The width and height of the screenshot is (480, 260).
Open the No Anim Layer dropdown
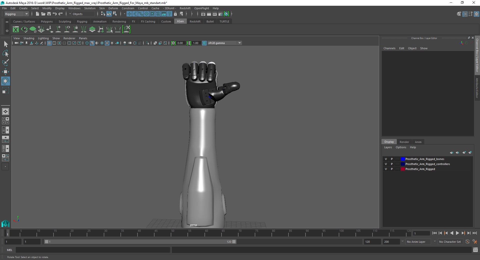pos(418,242)
